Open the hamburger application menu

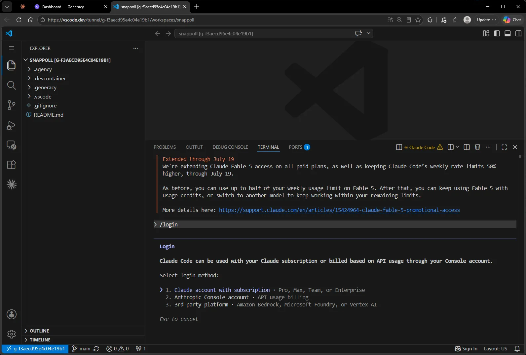[x=12, y=48]
